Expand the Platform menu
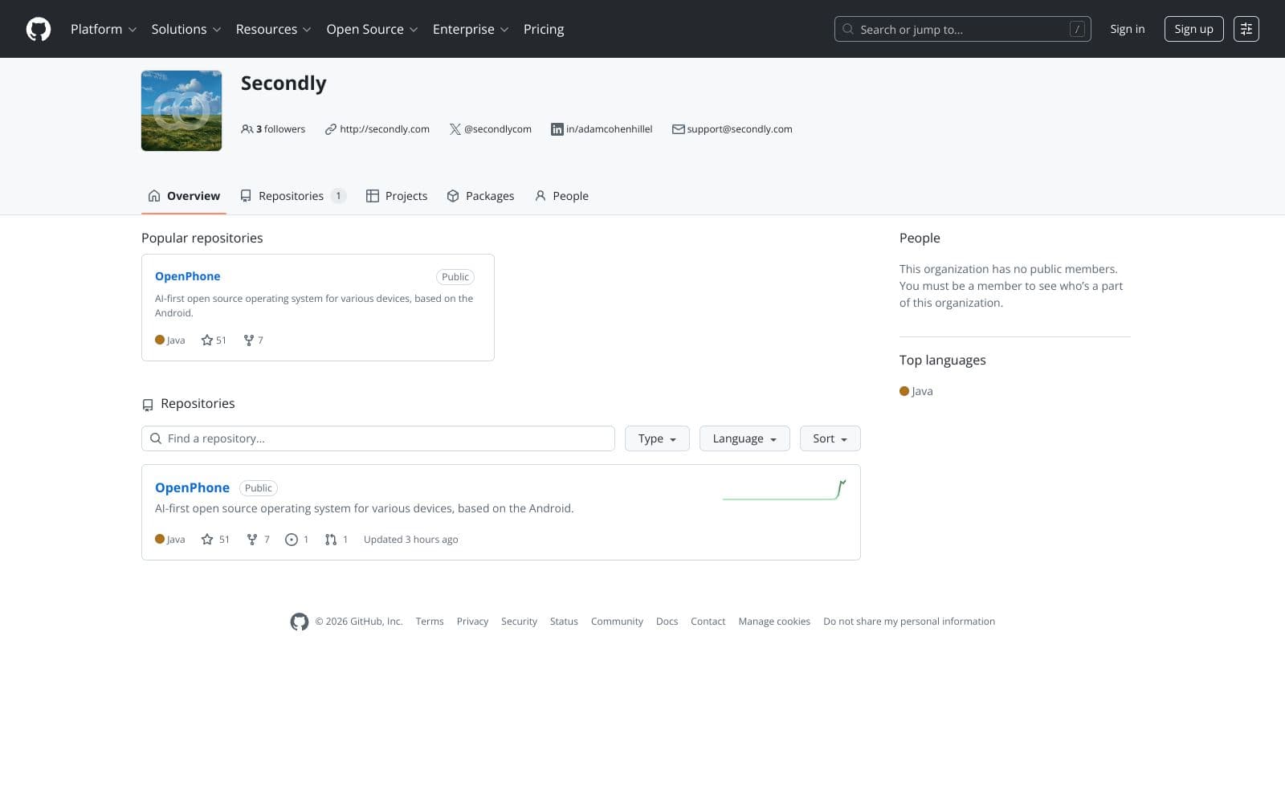 [104, 29]
